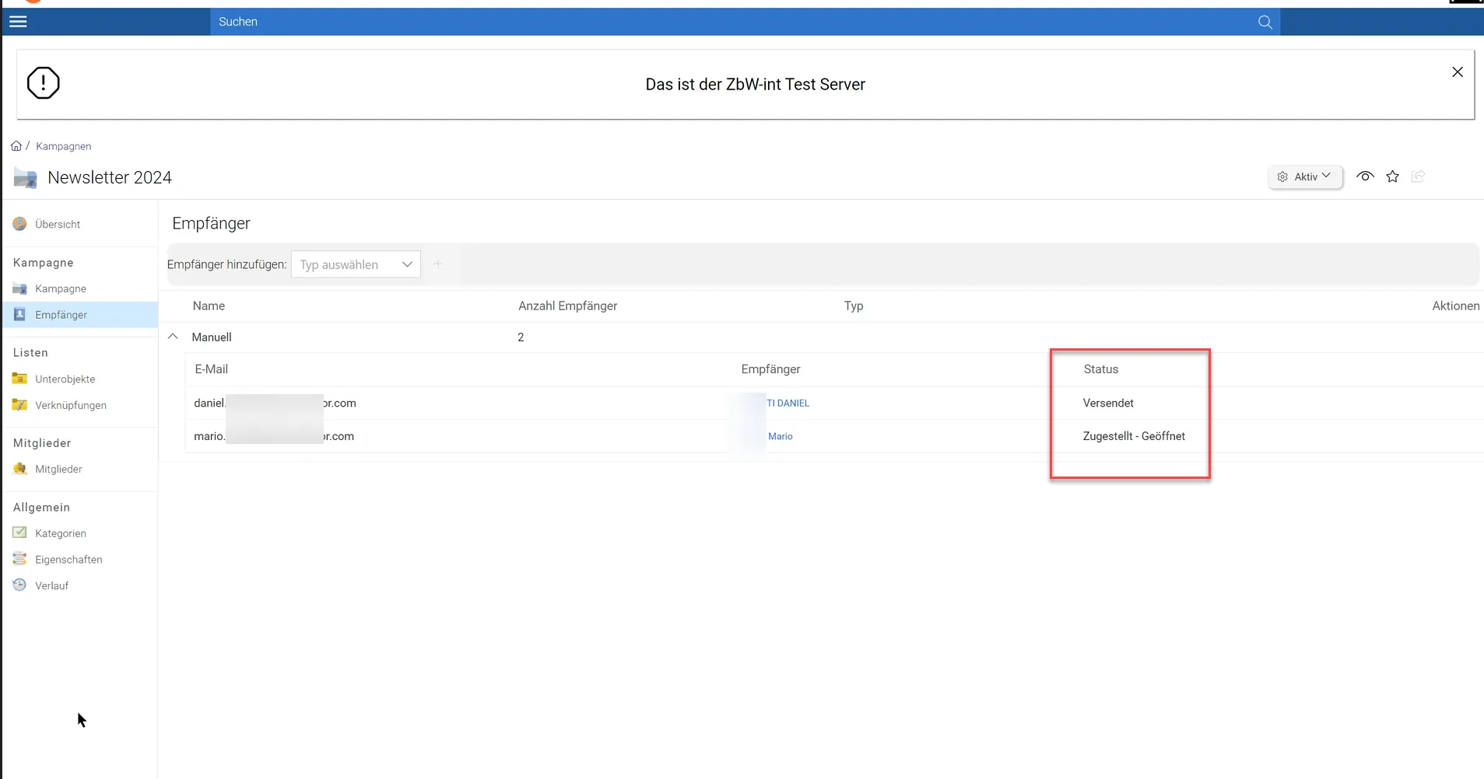
Task: Open Unterobjekte list
Action: (x=65, y=379)
